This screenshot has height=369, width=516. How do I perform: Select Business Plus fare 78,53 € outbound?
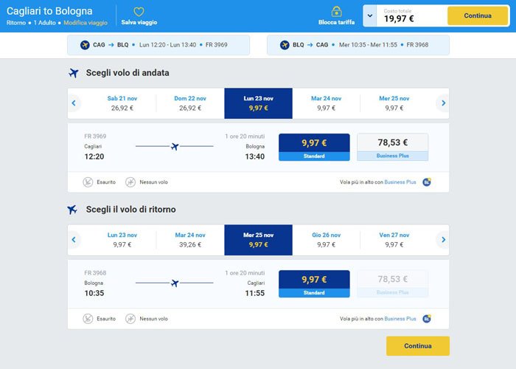click(x=393, y=147)
